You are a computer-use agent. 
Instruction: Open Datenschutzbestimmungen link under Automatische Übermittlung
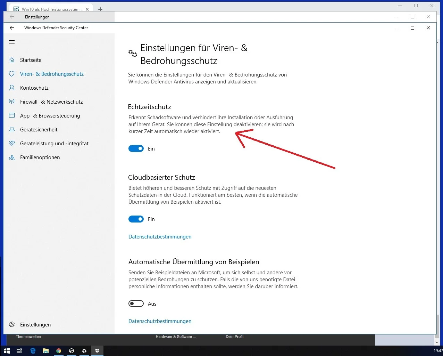(x=160, y=321)
